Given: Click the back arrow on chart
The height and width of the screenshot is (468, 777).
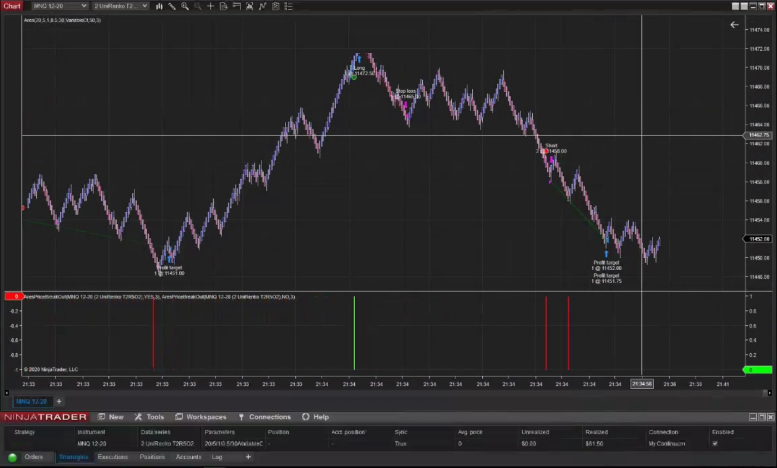Looking at the screenshot, I should coord(734,25).
